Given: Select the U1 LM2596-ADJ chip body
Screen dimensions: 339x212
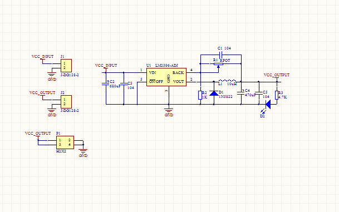Looking at the screenshot, I should point(166,77).
